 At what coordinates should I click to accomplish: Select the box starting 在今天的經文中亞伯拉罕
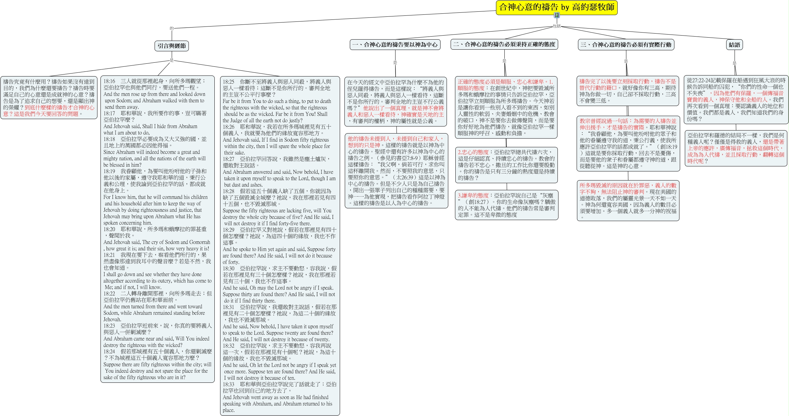pyautogui.click(x=396, y=102)
